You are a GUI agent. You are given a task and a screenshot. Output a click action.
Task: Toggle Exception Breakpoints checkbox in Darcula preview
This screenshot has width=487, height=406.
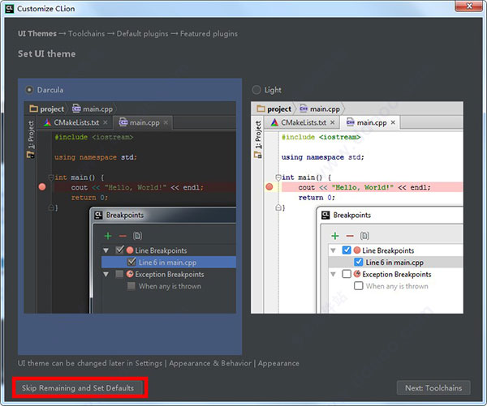[x=119, y=274]
